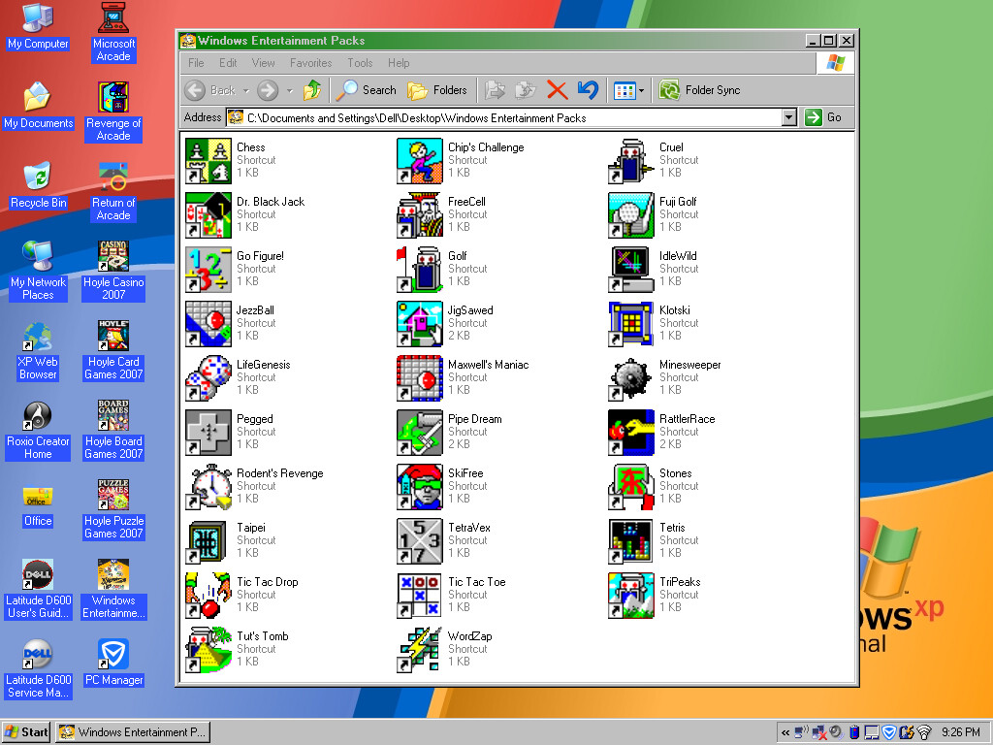Click the Windows Entertainment Packs taskbar button
Image resolution: width=993 pixels, height=745 pixels.
[x=132, y=732]
